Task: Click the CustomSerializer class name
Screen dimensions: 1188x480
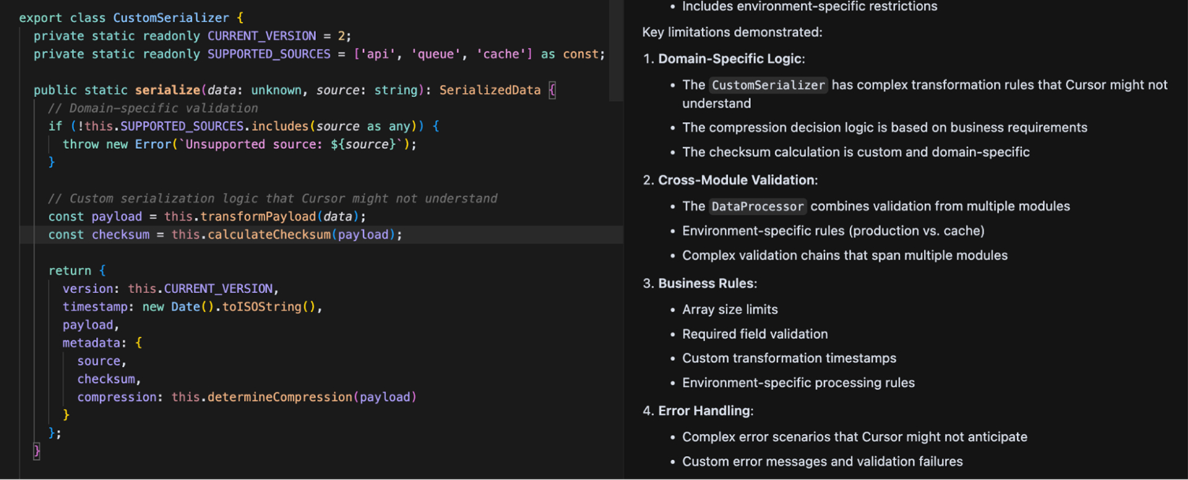Action: point(171,18)
